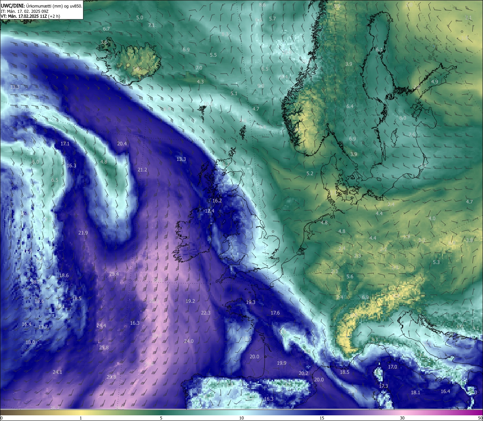Click the map value '5.0' north of Iceland
483x421 pixels.
click(x=140, y=17)
